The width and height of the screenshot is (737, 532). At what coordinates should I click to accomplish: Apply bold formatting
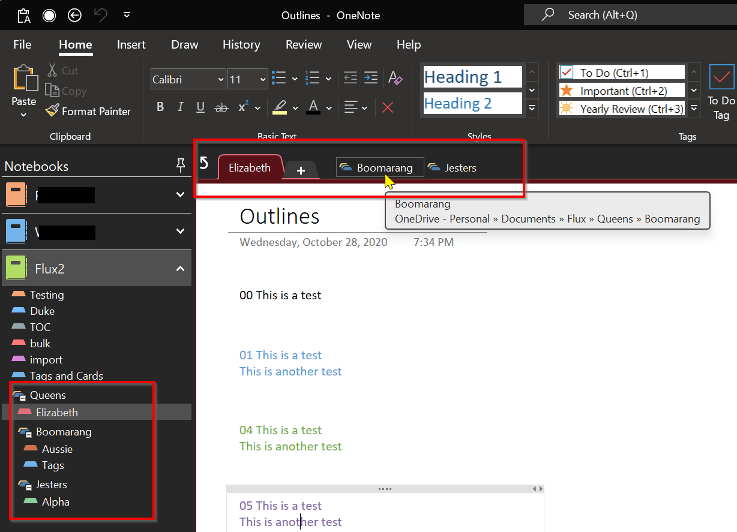click(x=160, y=107)
